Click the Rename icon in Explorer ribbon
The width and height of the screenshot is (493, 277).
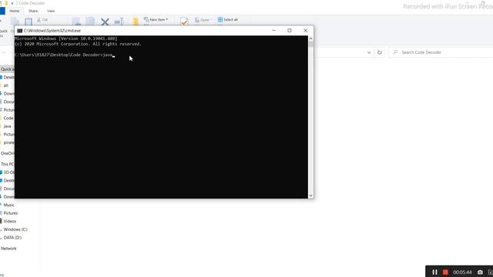[119, 22]
